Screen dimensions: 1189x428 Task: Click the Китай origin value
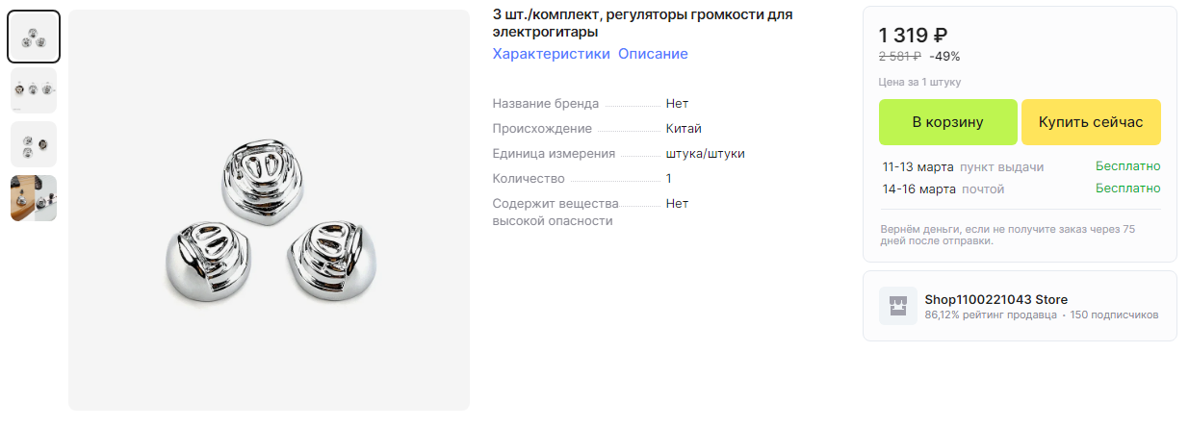point(684,129)
